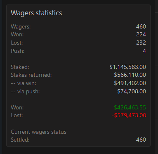The image size is (158, 154).
Task: Select the total Wagers count 460
Action: point(141,26)
